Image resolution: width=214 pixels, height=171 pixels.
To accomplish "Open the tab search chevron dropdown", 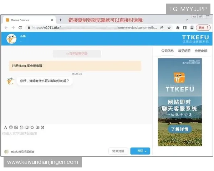I will point(187,20).
